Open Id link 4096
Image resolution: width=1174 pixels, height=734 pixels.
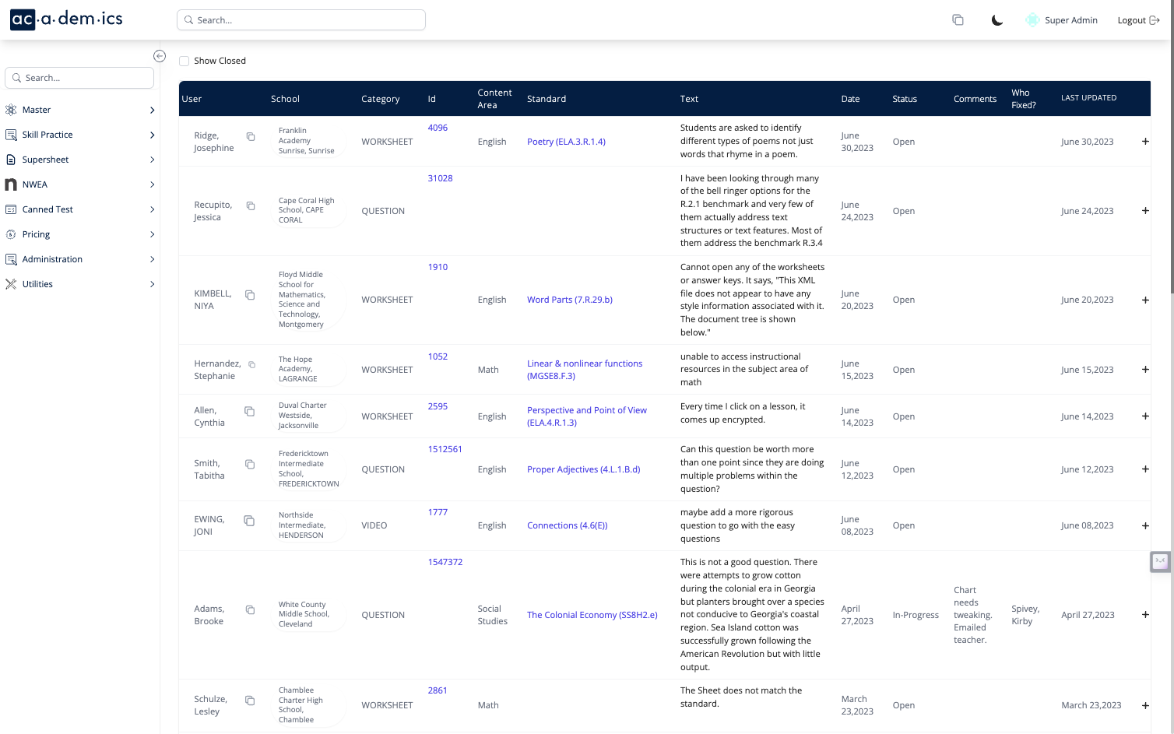(438, 128)
